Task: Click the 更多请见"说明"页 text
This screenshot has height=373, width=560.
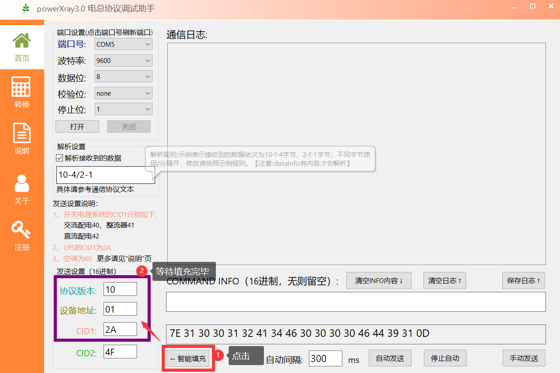Action: pyautogui.click(x=124, y=259)
